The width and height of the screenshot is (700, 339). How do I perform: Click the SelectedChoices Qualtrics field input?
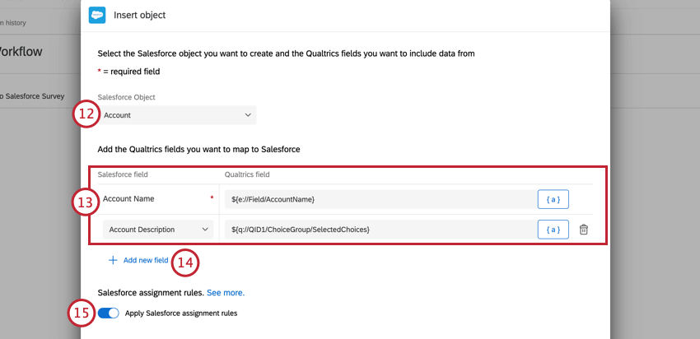(x=379, y=230)
